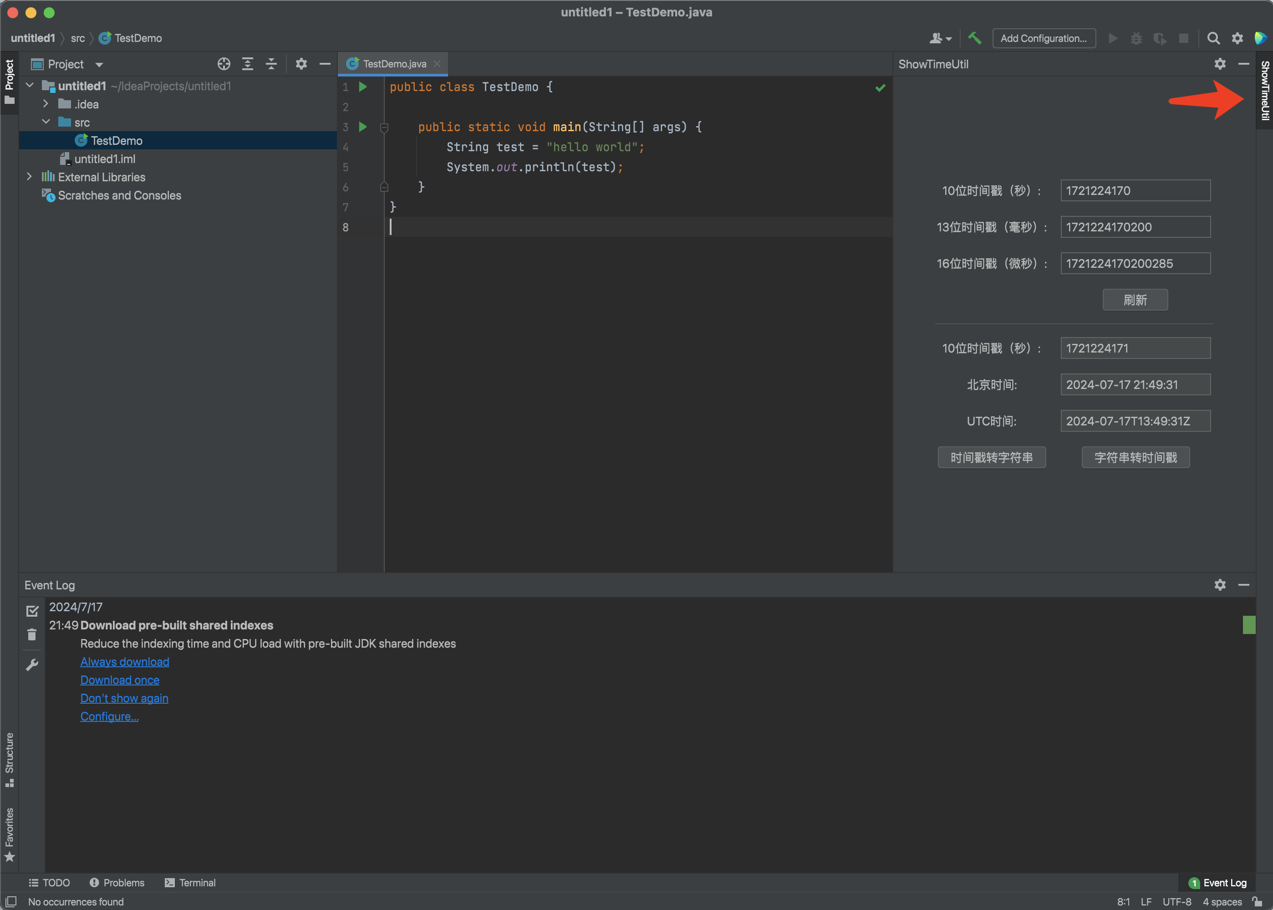Run main method from line 3 gutter

point(363,127)
